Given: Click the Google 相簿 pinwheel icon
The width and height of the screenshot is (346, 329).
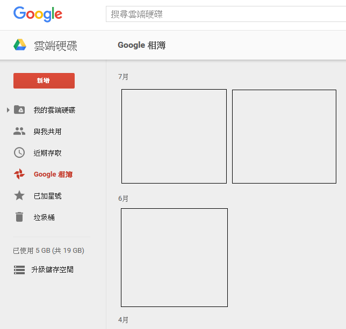Looking at the screenshot, I should pos(19,174).
